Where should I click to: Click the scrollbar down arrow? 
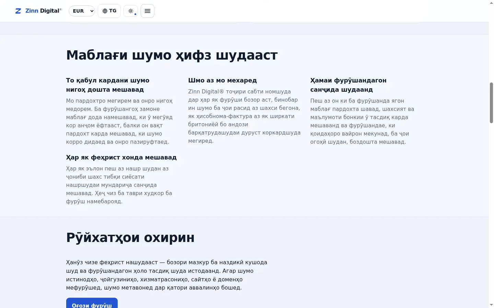[491, 305]
